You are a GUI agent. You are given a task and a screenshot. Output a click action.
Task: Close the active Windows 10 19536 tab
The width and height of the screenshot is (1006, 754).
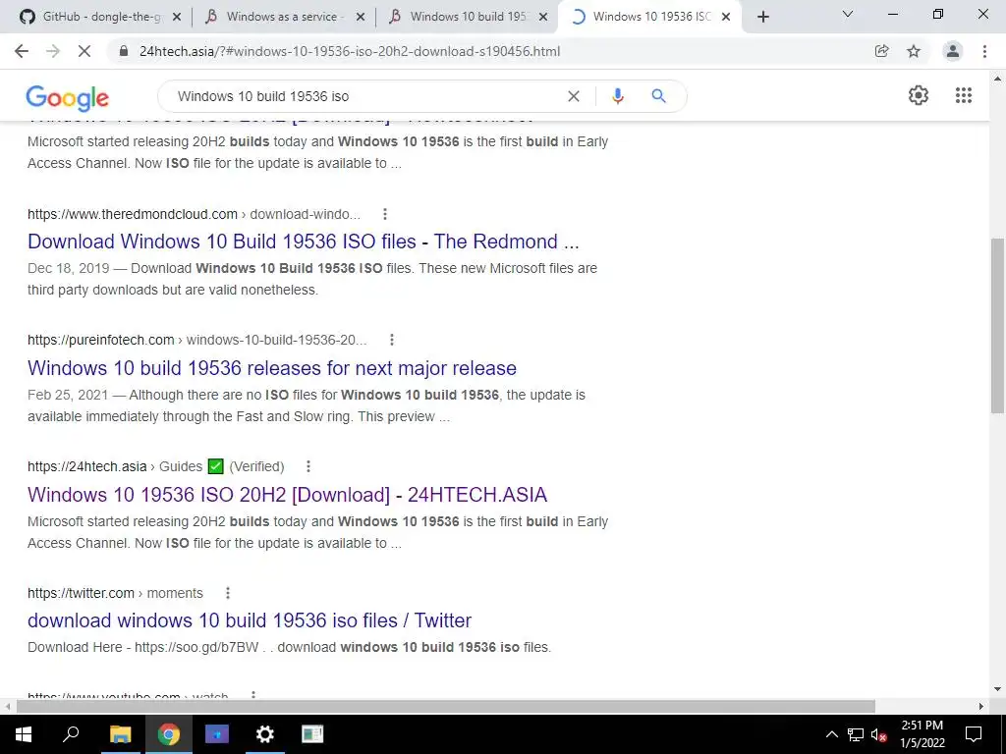coord(726,18)
